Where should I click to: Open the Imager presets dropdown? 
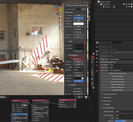pos(73,9)
